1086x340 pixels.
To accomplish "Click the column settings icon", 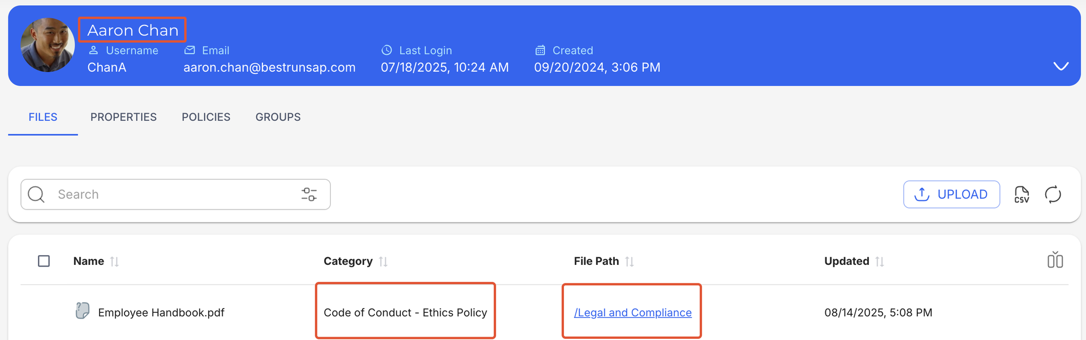I will 1055,260.
